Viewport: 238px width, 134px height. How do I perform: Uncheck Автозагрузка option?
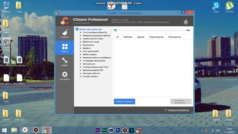pyautogui.click(x=80, y=64)
